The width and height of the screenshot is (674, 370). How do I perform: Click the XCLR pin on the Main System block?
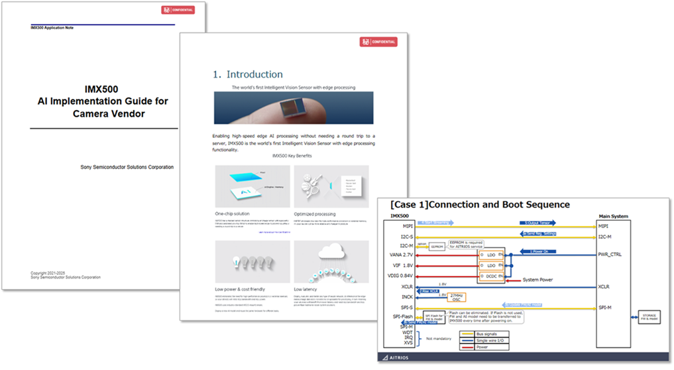[x=604, y=286]
